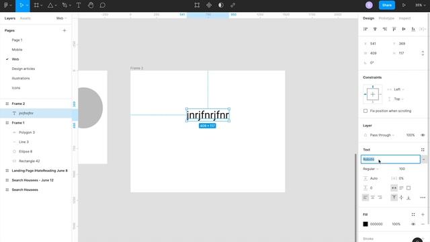Viewport: 430px width, 242px height.
Task: Toggle constrain proportions lock icon
Action: (423, 53)
